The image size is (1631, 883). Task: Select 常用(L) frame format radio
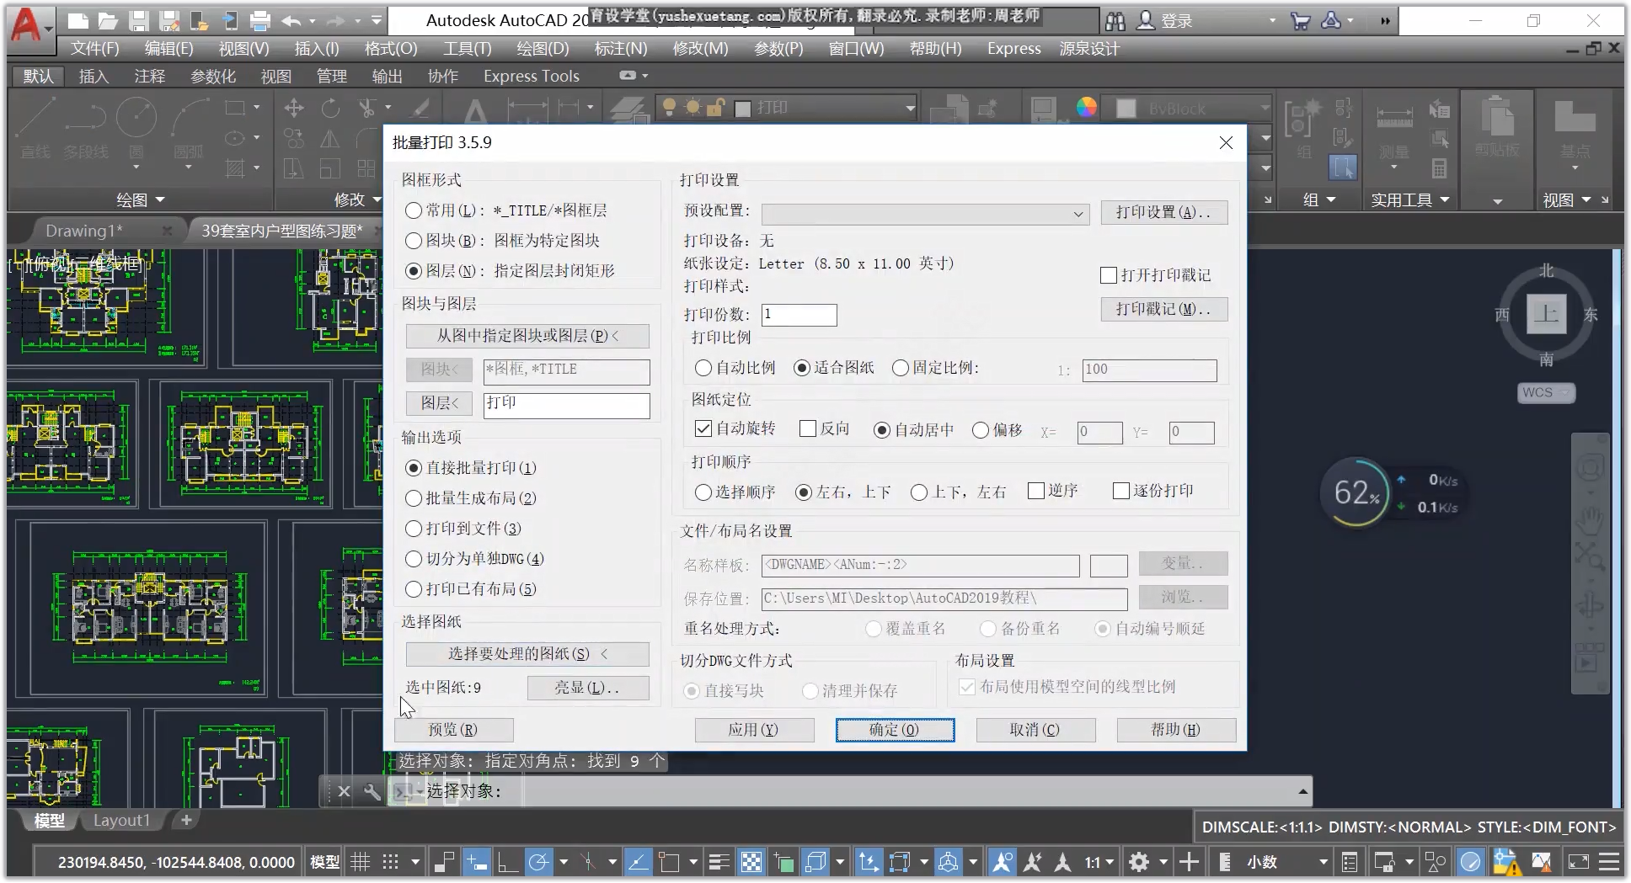pyautogui.click(x=414, y=210)
